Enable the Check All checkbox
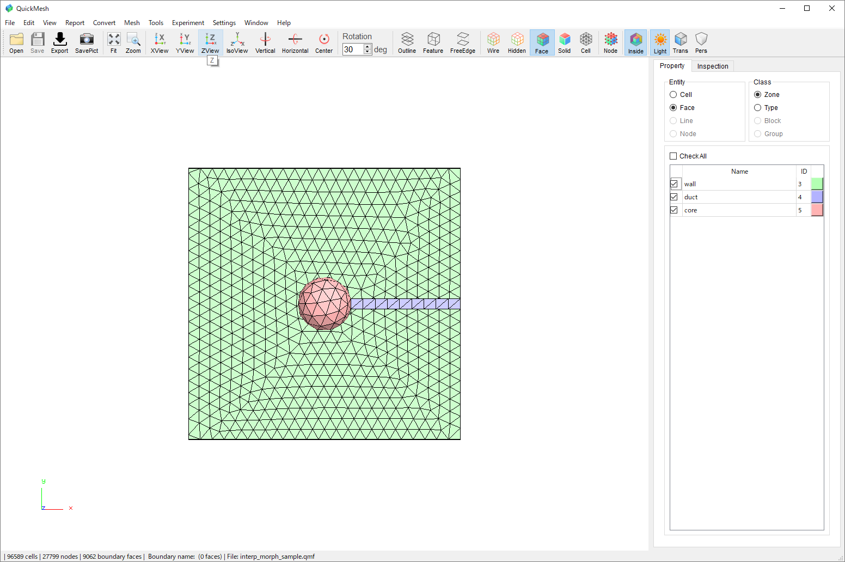 click(x=673, y=156)
